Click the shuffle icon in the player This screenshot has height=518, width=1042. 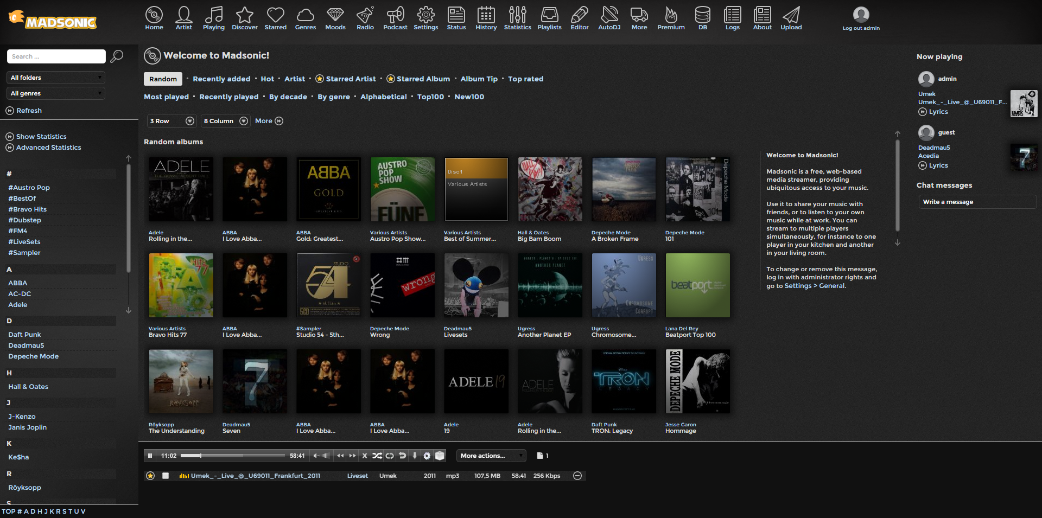click(x=377, y=456)
